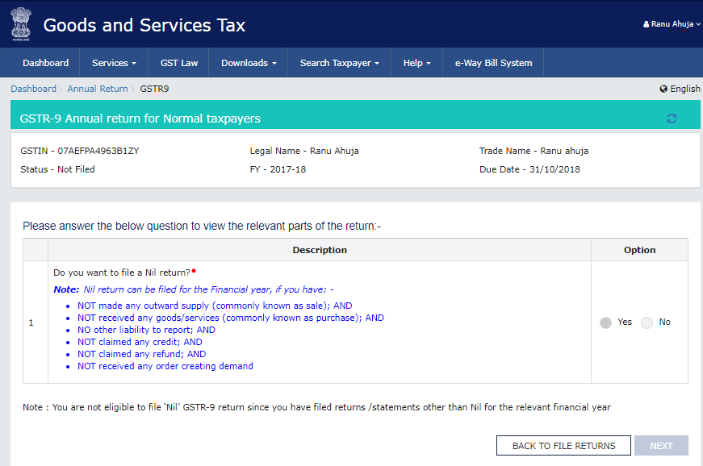
Task: Click 'Please answer the below question' instruction
Action: point(202,226)
